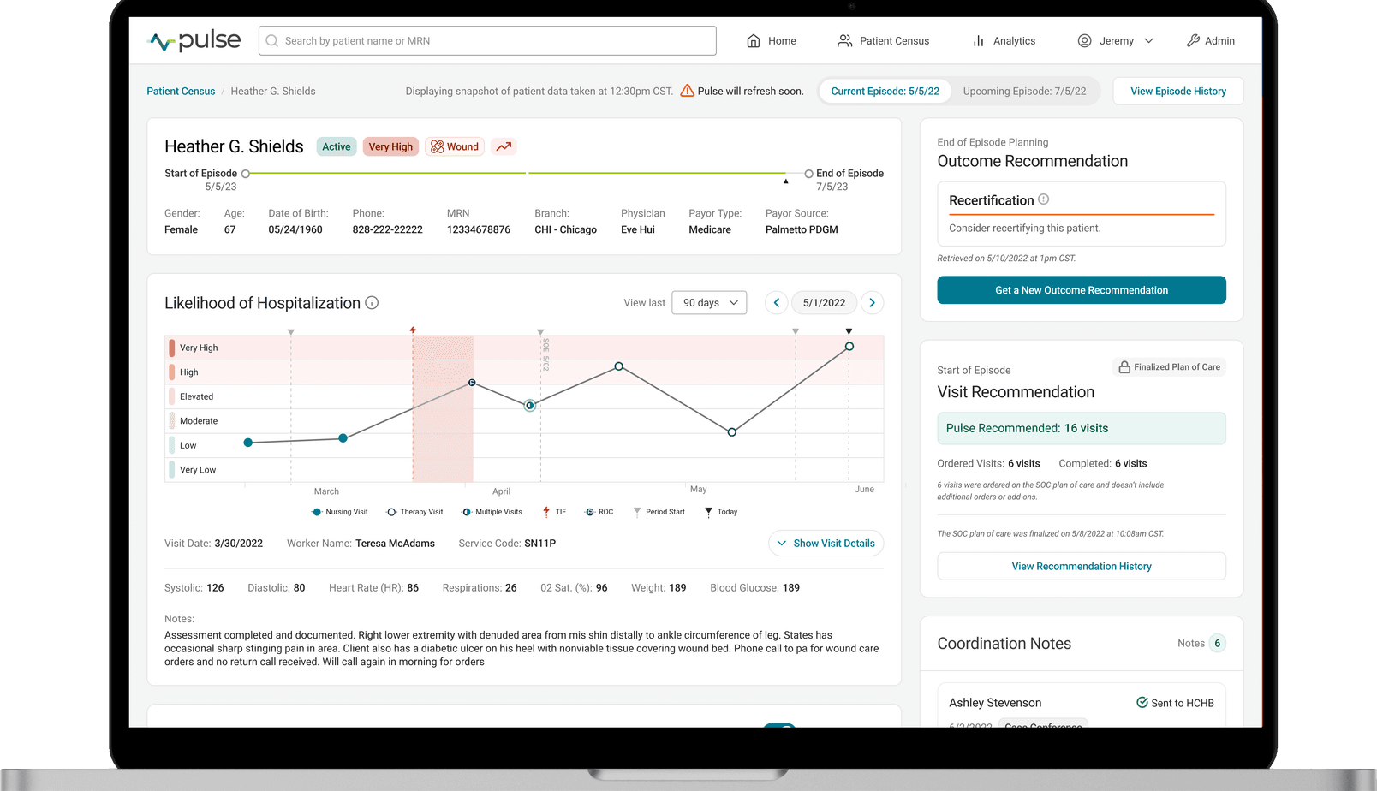Switch to the Upcoming Episode 7/5/22 tab
The height and width of the screenshot is (791, 1377).
click(x=1026, y=91)
